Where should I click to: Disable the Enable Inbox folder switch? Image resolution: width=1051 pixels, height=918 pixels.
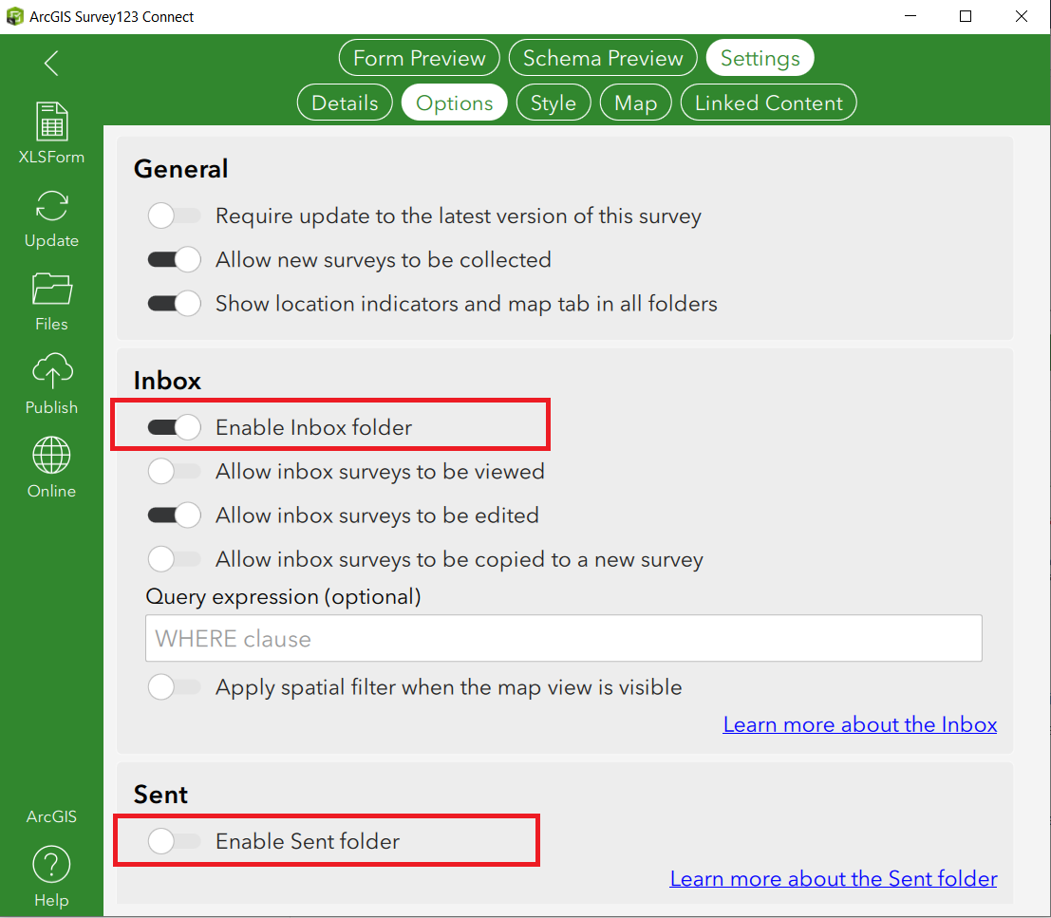point(175,427)
